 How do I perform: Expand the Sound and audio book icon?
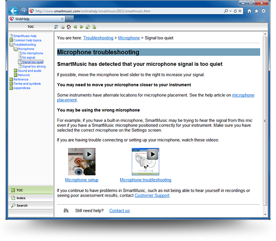pyautogui.click(x=16, y=70)
